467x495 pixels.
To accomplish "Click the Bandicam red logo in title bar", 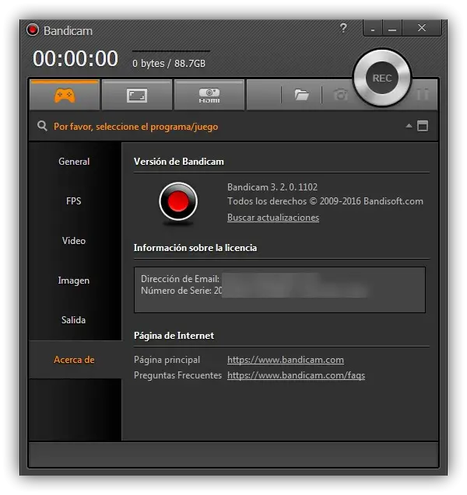I will (x=32, y=30).
